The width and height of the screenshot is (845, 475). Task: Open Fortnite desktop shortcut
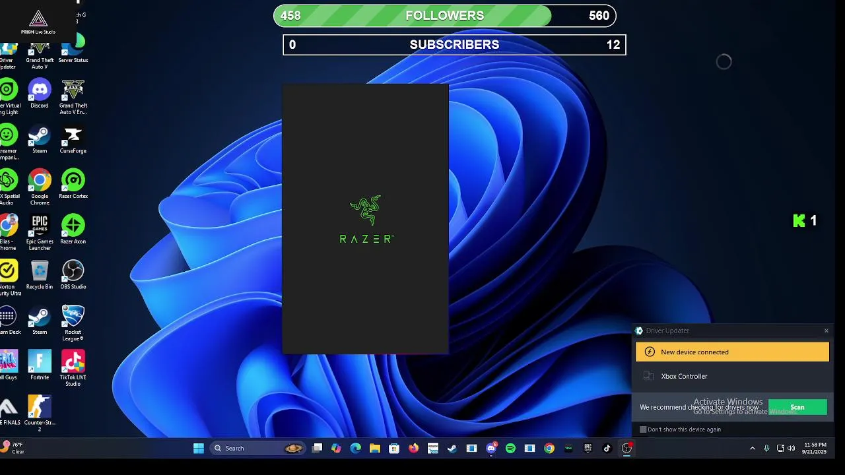40,365
